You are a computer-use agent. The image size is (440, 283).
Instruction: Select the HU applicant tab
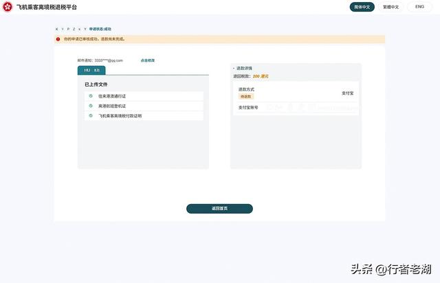(x=91, y=70)
